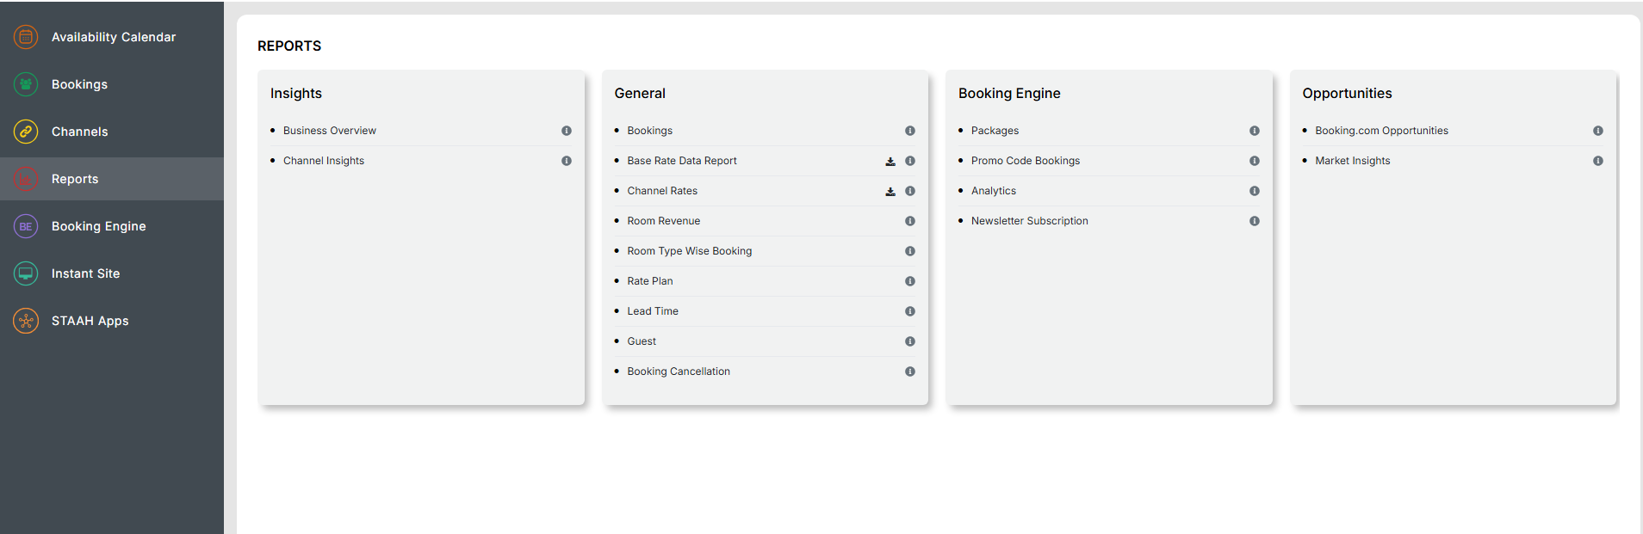Open the Promo Code Bookings report
Screen dimensions: 1643x534
click(x=1025, y=161)
